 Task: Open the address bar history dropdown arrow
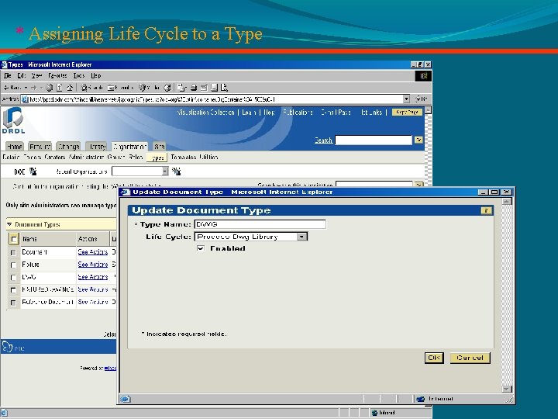[406, 99]
